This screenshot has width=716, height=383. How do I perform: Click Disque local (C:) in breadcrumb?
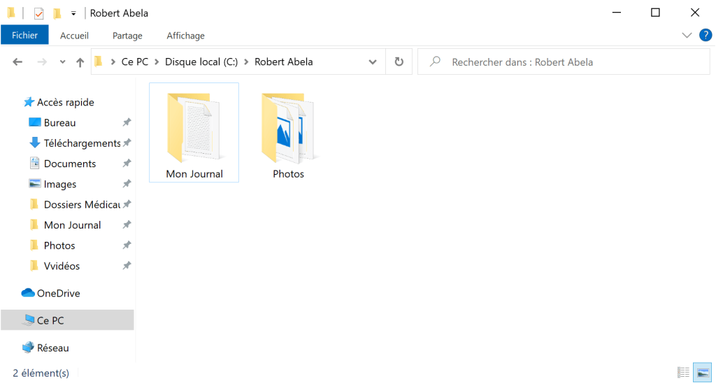201,62
